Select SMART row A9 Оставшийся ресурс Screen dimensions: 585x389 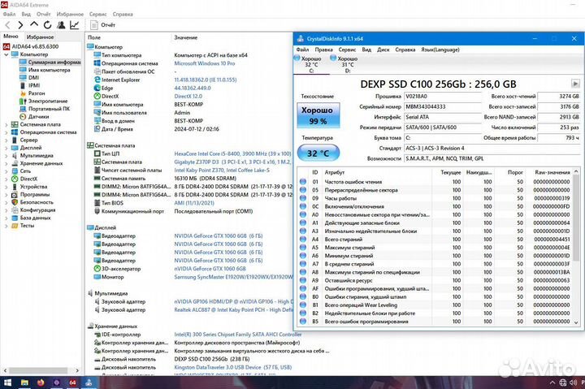(435, 280)
